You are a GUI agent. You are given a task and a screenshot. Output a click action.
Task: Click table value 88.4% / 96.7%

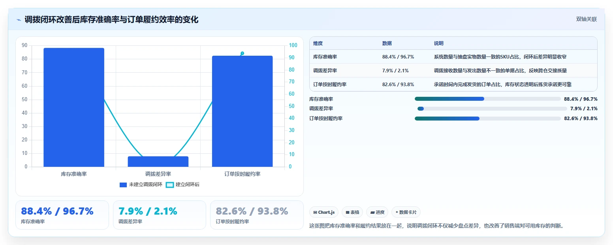398,57
